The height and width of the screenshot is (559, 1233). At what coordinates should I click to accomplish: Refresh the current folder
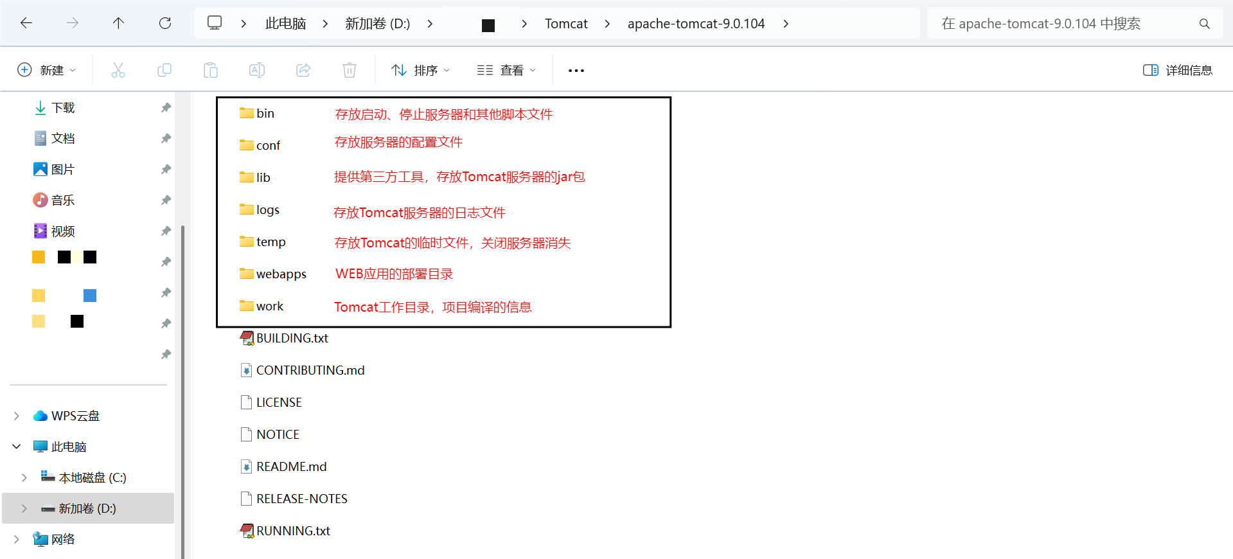[x=165, y=23]
